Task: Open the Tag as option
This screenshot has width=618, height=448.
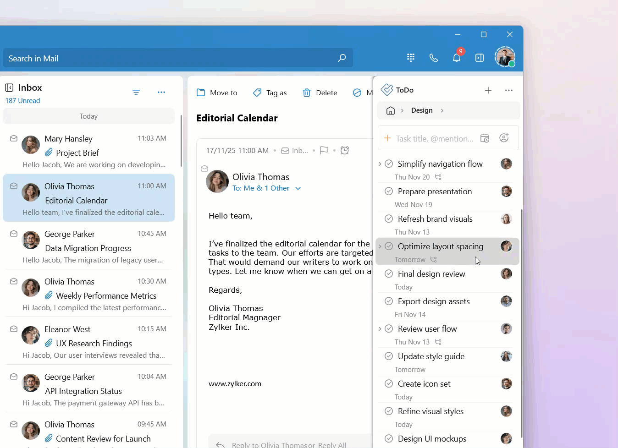Action: [x=270, y=93]
